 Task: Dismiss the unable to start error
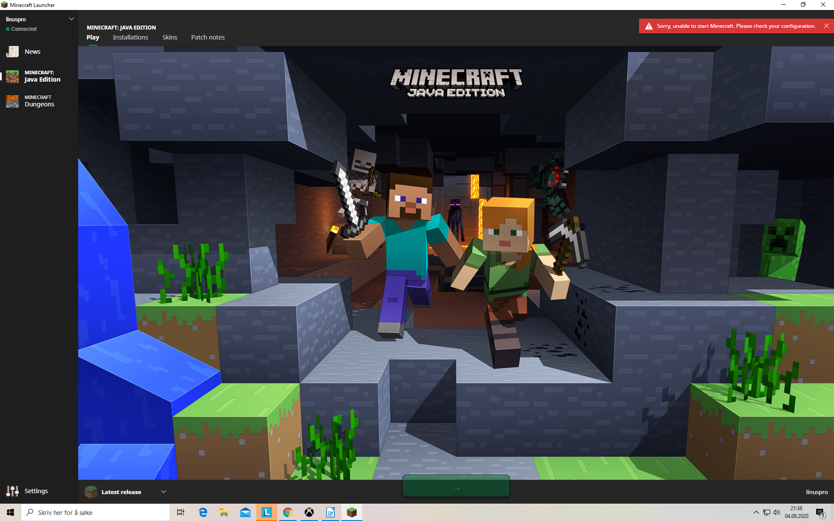pyautogui.click(x=826, y=26)
